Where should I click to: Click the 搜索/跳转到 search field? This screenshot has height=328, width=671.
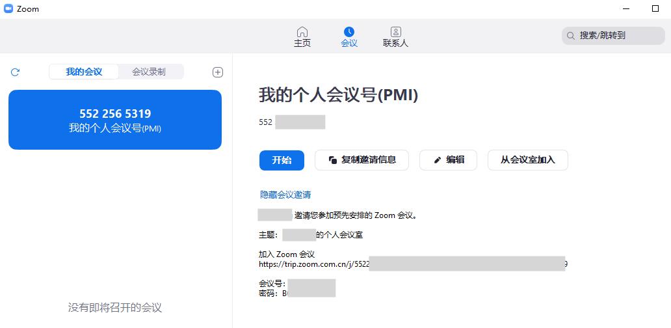pyautogui.click(x=612, y=36)
